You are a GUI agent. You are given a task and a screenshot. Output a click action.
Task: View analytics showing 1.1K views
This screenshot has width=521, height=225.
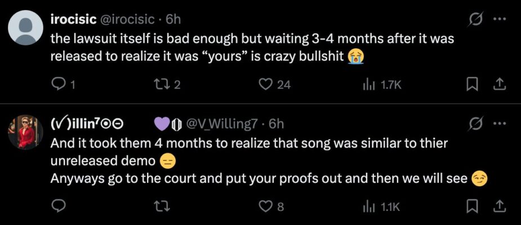380,207
